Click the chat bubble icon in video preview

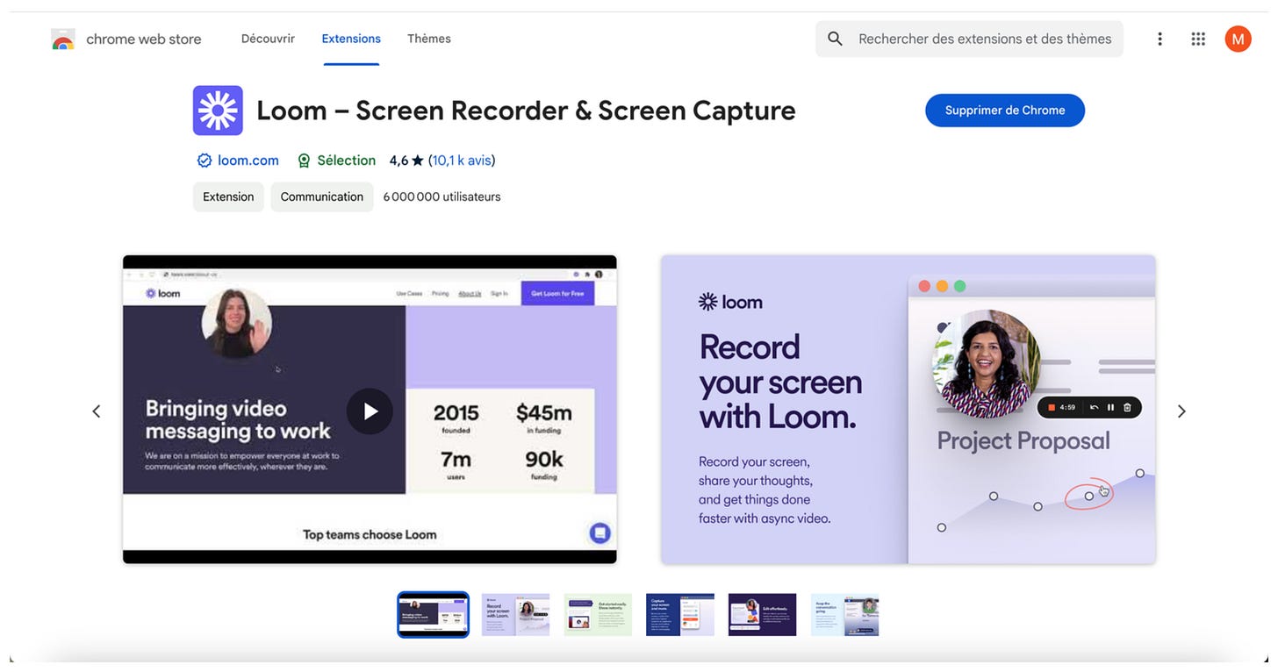click(x=600, y=533)
